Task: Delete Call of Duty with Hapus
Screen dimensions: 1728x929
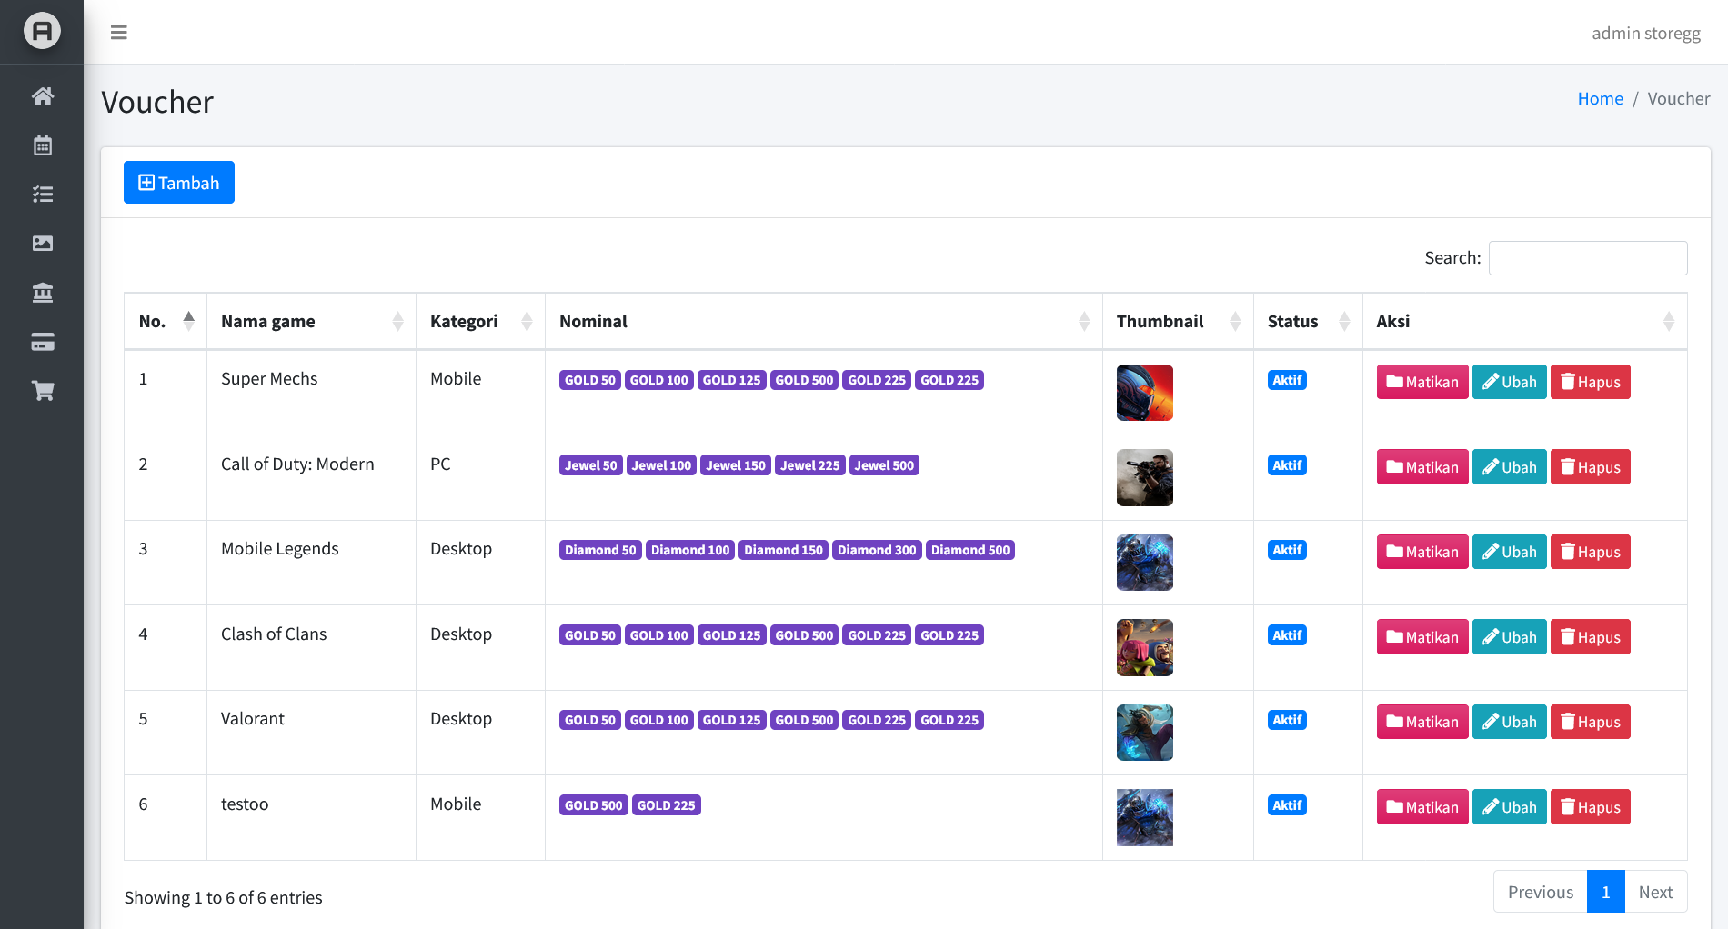Action: coord(1591,467)
